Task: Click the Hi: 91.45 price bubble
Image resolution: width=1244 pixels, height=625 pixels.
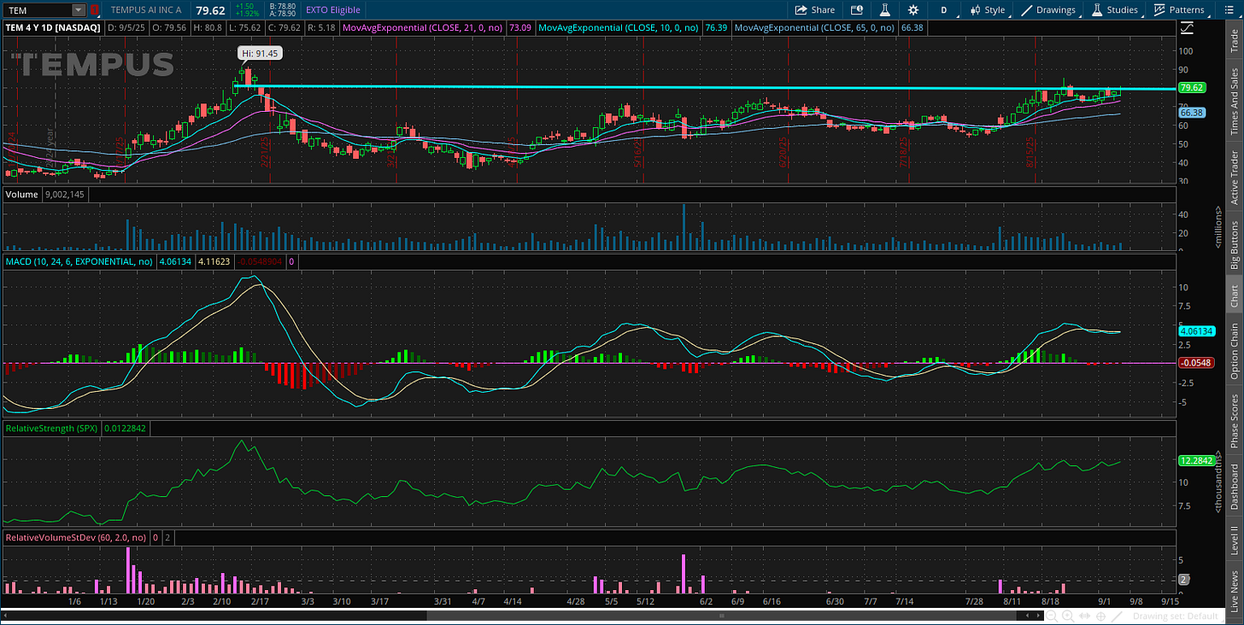Action: (x=260, y=53)
